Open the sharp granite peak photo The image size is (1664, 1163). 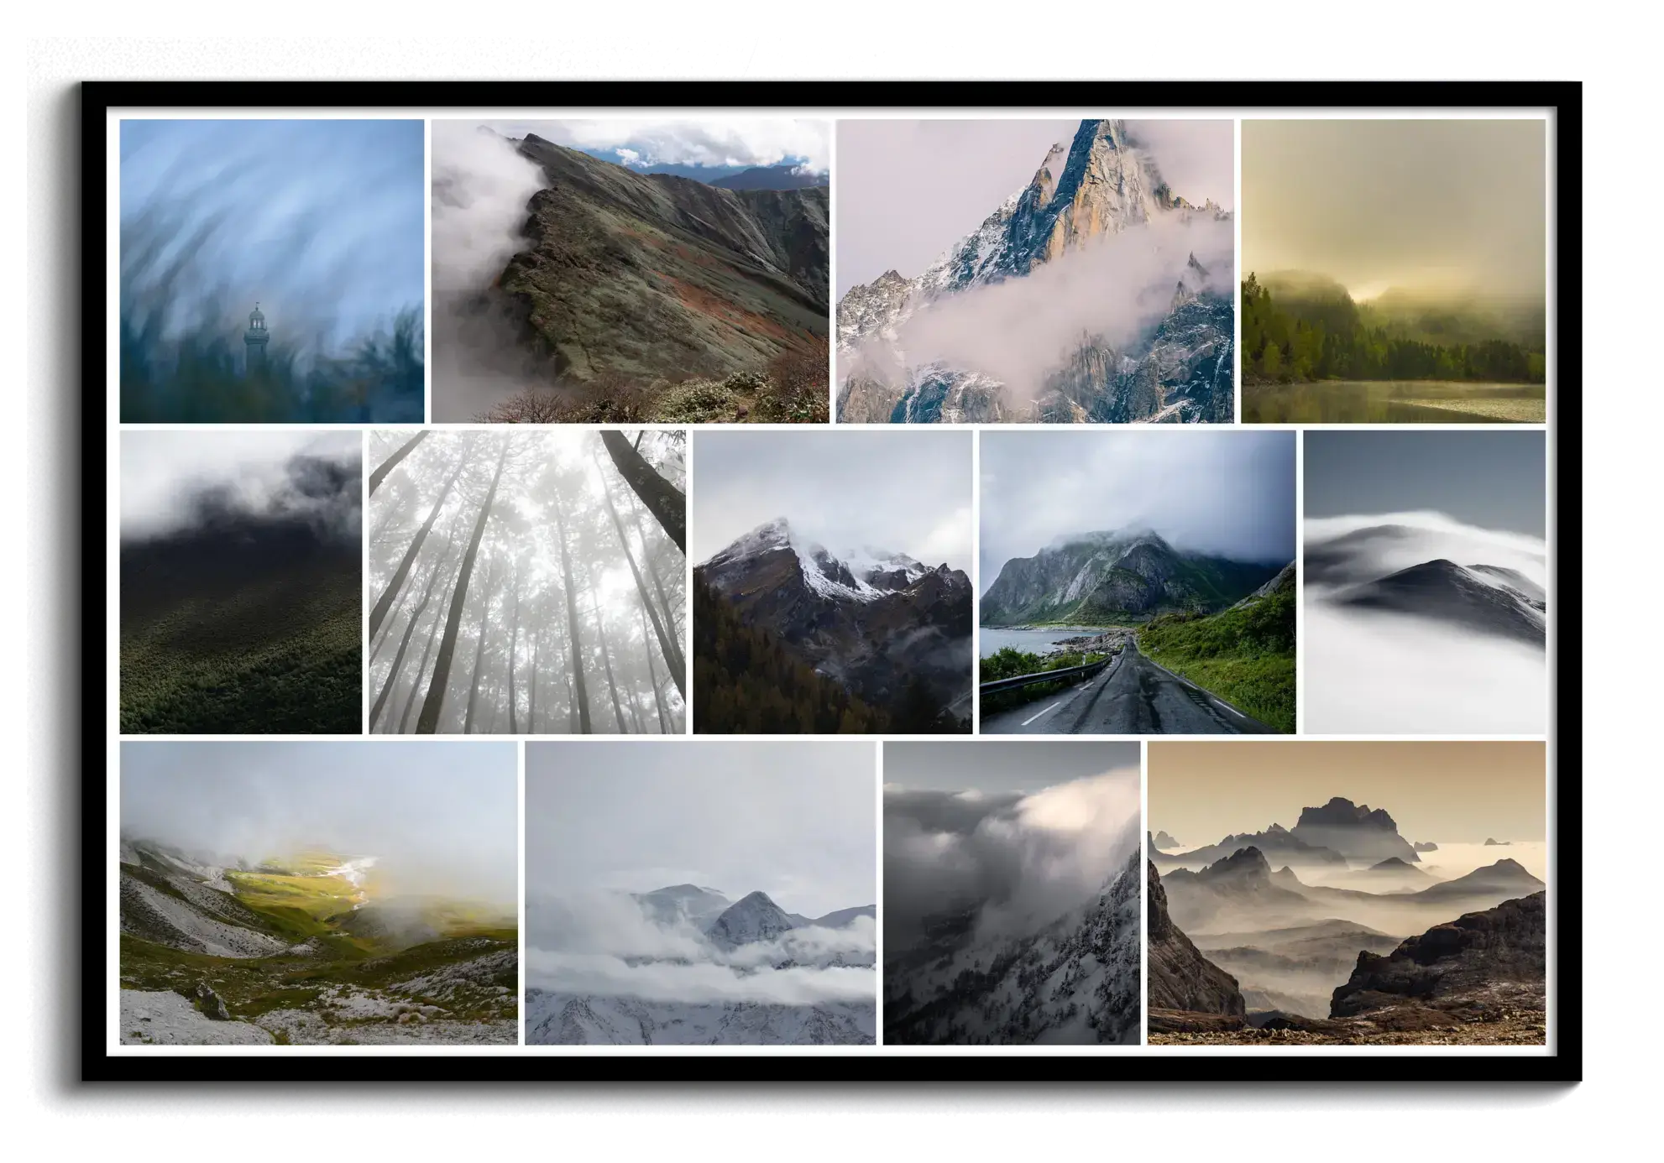click(x=1034, y=270)
